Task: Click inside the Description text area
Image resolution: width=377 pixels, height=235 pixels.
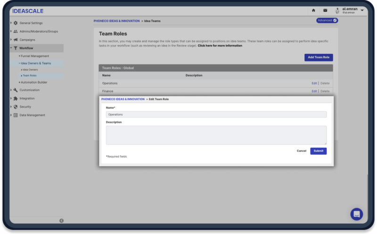Action: coord(216,135)
